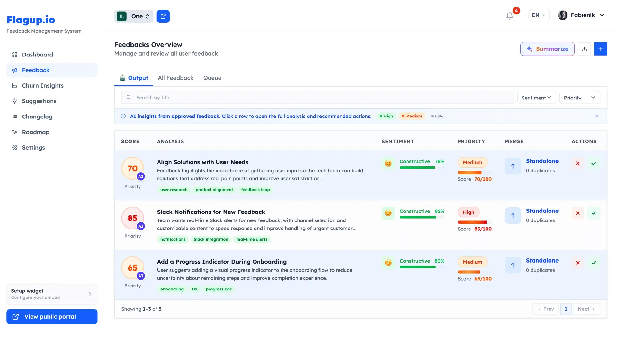
Task: Open Align Solutions with User Needs title
Action: [x=202, y=162]
